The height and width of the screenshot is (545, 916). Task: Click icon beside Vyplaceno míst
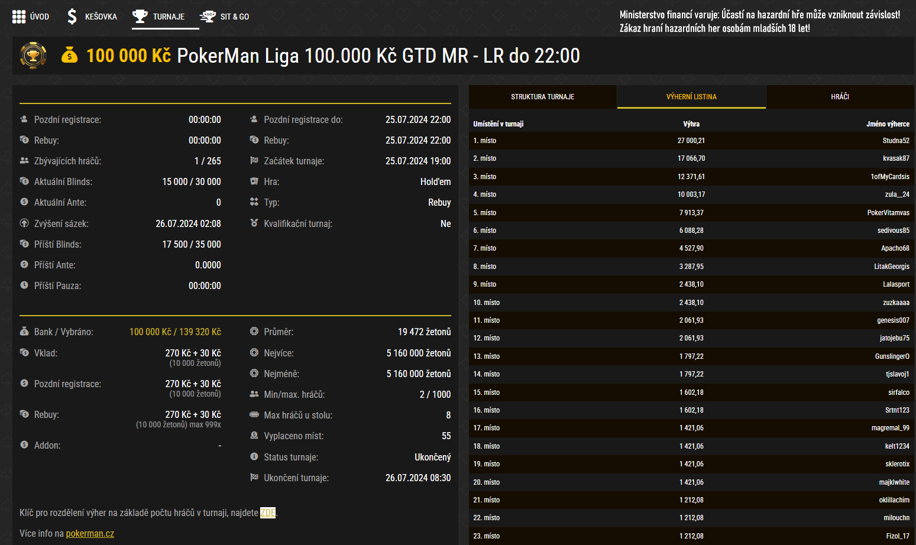coord(254,435)
